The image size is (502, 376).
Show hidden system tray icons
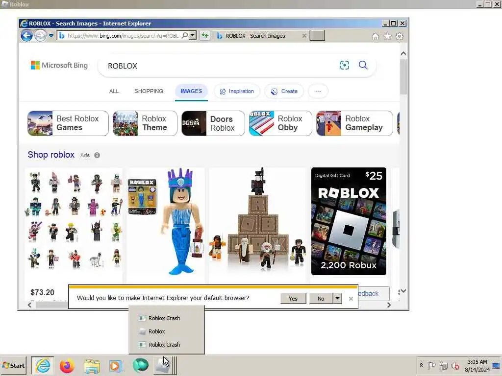pos(421,365)
